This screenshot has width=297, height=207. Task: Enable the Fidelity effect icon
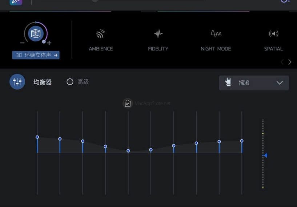tap(158, 34)
